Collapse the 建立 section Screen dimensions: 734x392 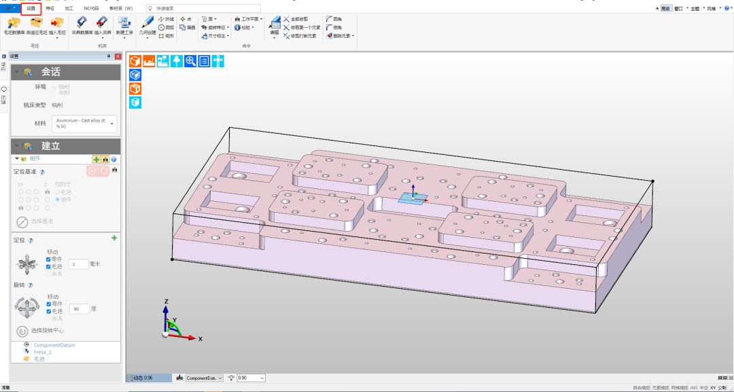[17, 146]
